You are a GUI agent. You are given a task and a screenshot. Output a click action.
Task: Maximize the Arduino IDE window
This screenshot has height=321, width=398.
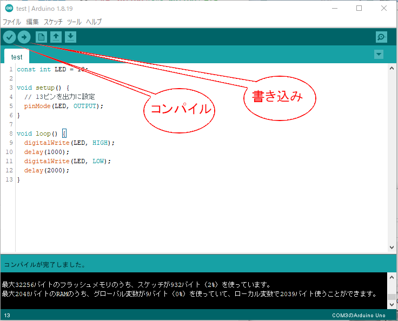point(359,8)
